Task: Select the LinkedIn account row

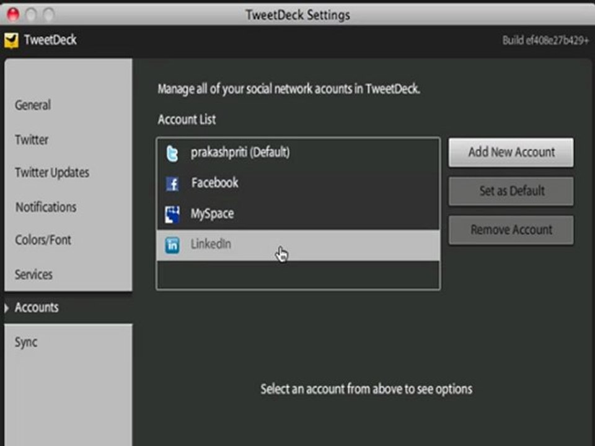Action: coord(298,245)
